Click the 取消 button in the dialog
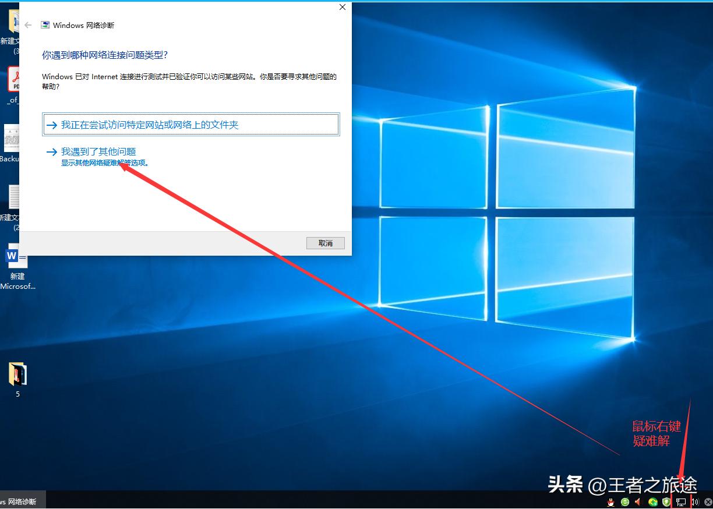 point(326,243)
